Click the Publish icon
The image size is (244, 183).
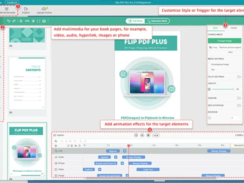pos(26,9)
